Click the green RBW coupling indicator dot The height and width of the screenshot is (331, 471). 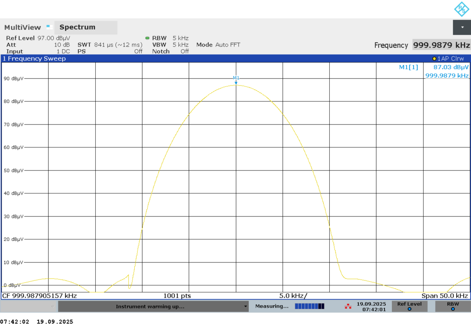pos(147,38)
